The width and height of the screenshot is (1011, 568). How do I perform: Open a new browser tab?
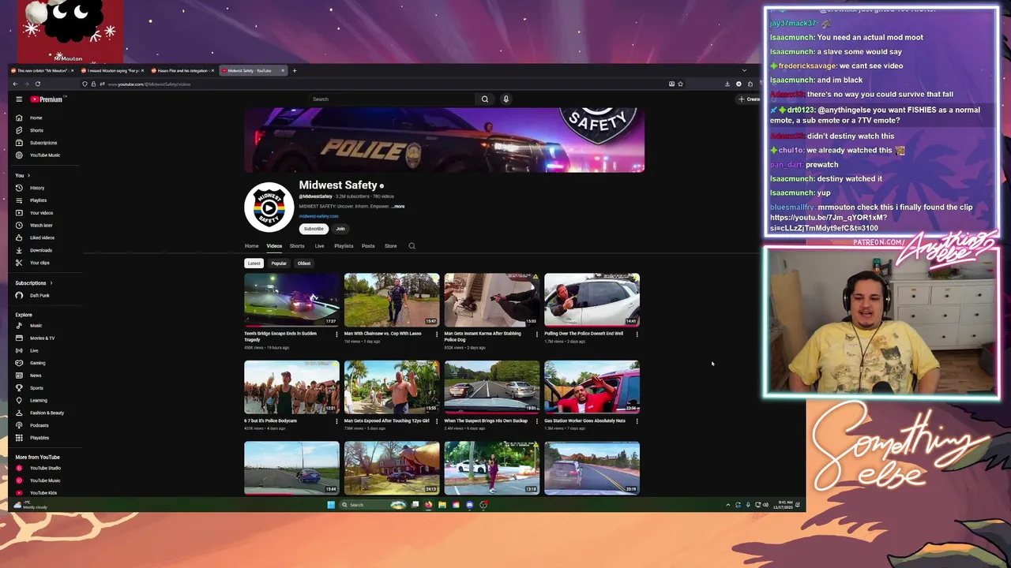click(295, 71)
